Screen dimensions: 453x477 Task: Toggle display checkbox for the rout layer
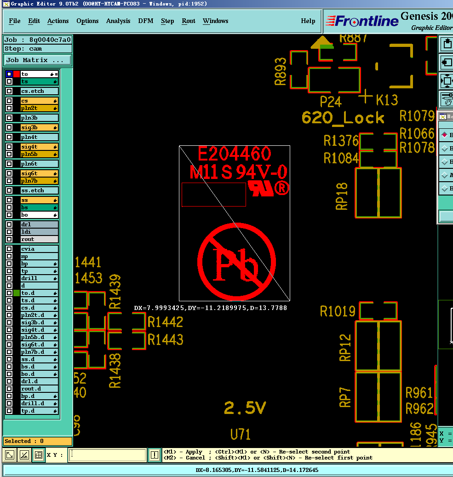[9, 239]
